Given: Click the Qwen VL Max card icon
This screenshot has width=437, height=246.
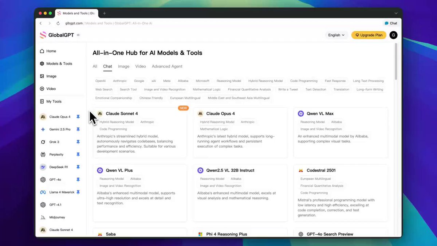Looking at the screenshot, I should tap(301, 114).
